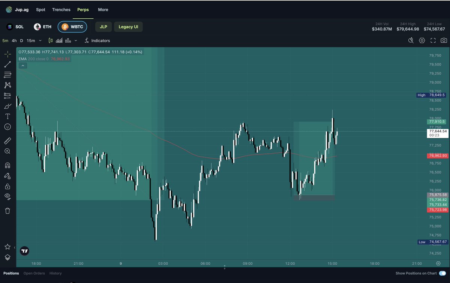Image resolution: width=450 pixels, height=283 pixels.
Task: Select the crosshair cursor tool
Action: coord(7,54)
